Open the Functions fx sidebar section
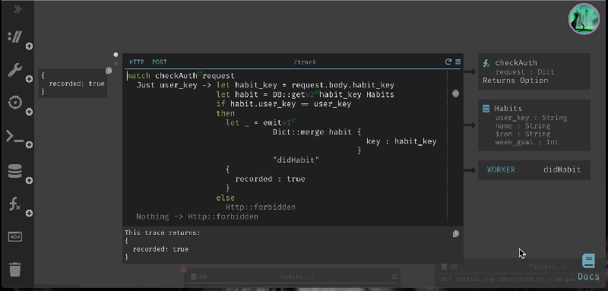Screen dimensions: 608x291 click(x=14, y=204)
